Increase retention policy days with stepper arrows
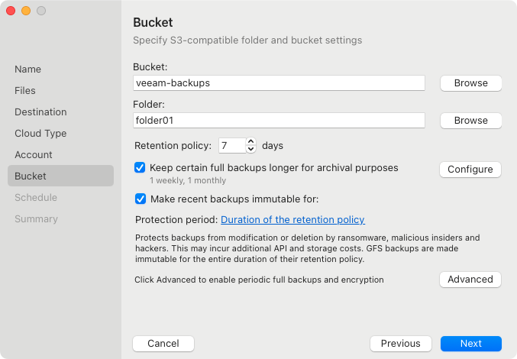Image resolution: width=517 pixels, height=359 pixels. [x=251, y=141]
